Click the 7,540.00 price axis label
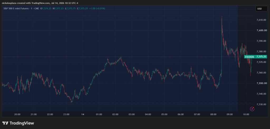The width and height of the screenshot is (270, 129). click(262, 94)
